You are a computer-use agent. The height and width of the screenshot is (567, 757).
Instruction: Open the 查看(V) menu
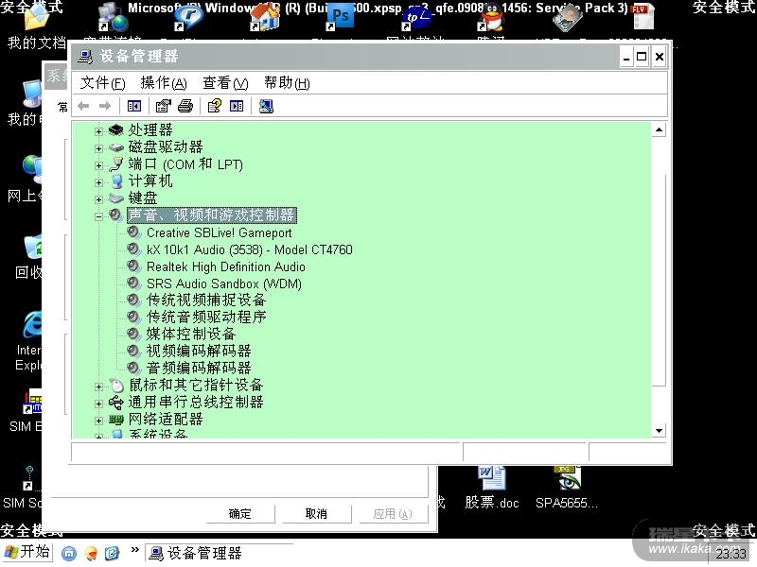(225, 83)
